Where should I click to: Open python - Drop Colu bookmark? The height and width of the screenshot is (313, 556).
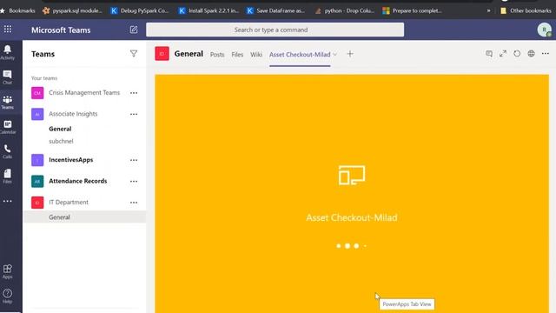pyautogui.click(x=345, y=10)
